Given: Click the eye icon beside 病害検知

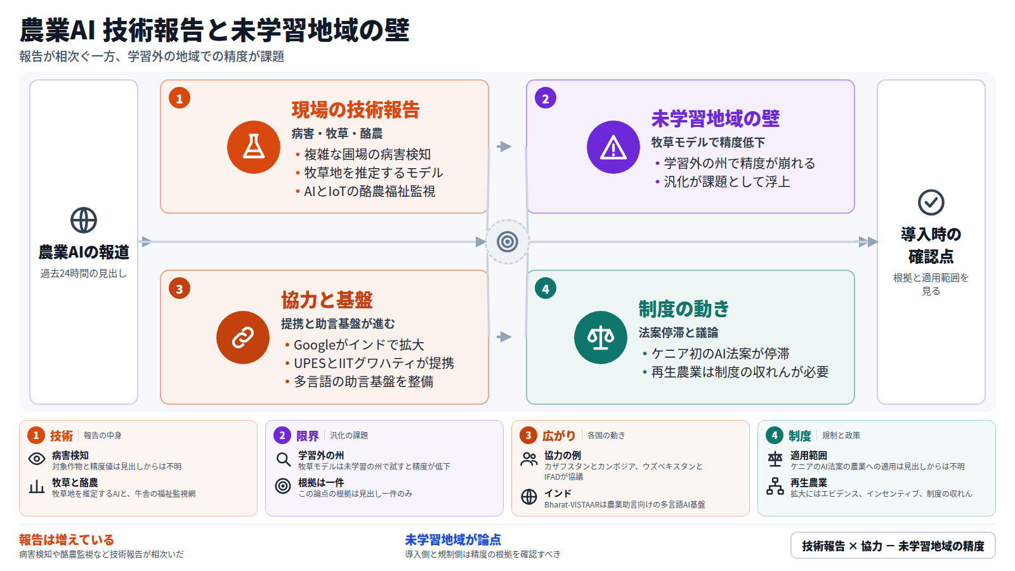Looking at the screenshot, I should click(x=37, y=459).
